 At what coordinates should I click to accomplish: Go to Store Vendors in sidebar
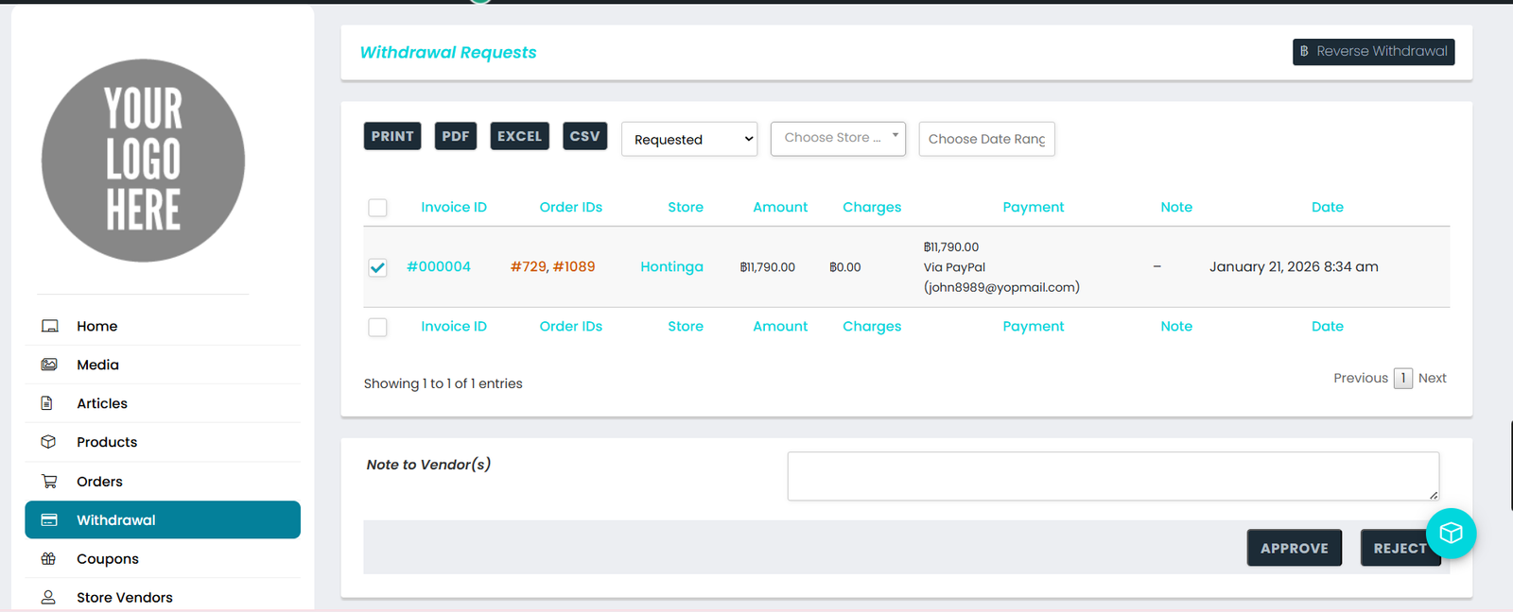[124, 597]
